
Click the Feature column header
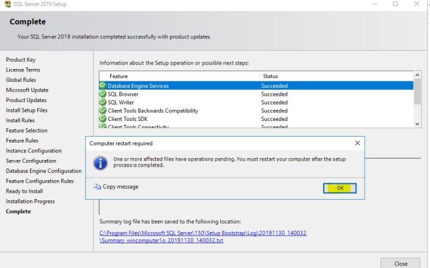tap(119, 76)
